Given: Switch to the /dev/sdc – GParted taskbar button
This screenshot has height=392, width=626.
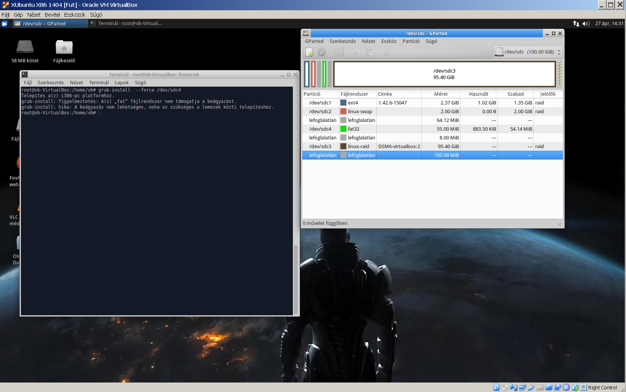Looking at the screenshot, I should coord(50,24).
